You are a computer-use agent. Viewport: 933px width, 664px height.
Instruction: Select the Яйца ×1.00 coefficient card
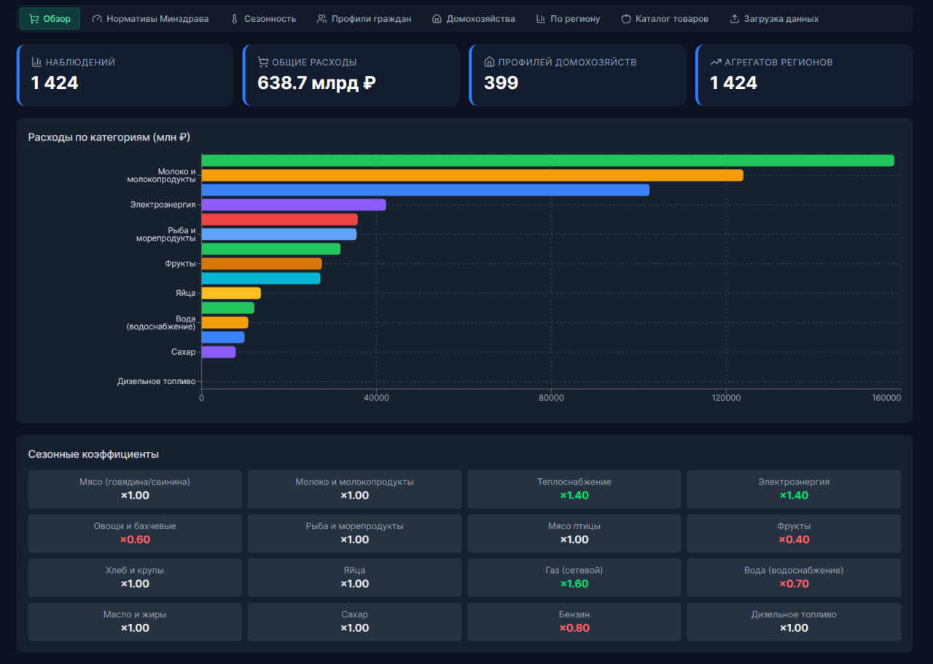[354, 578]
